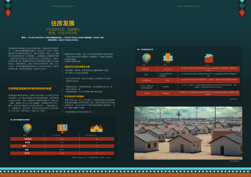Click the country cell 毛里塔尼亚
Image resolution: width=251 pixels, height=177 pixels.
click(147, 80)
